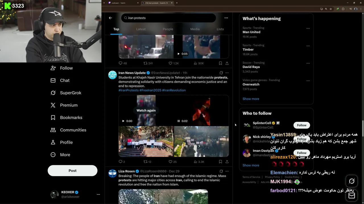Switch to the People tab

point(168,29)
